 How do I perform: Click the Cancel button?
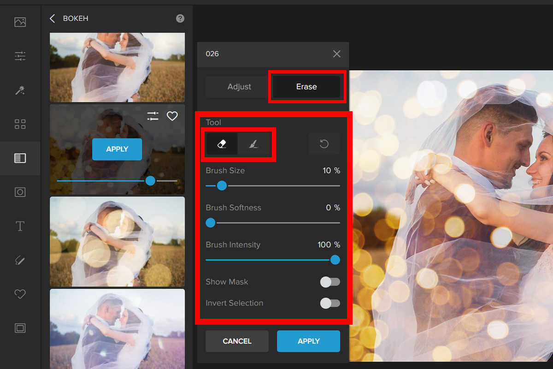[x=237, y=341]
